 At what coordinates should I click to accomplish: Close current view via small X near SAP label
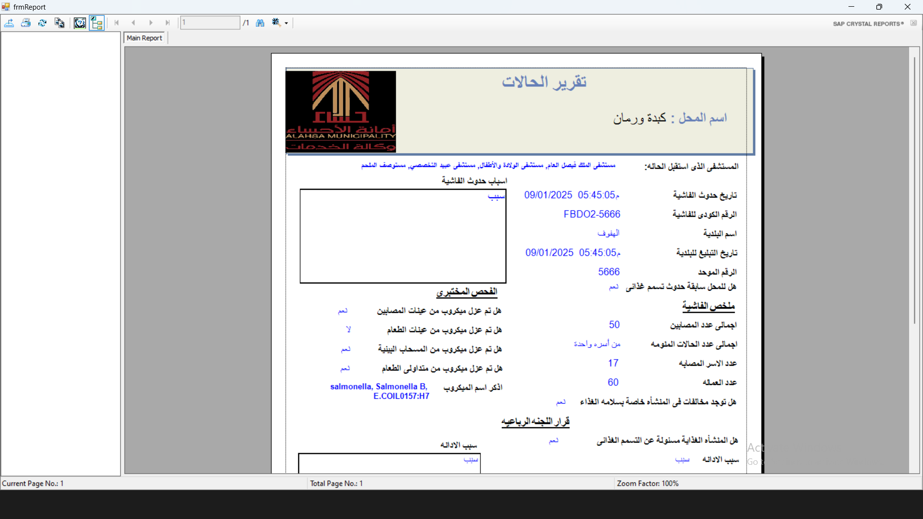914,23
